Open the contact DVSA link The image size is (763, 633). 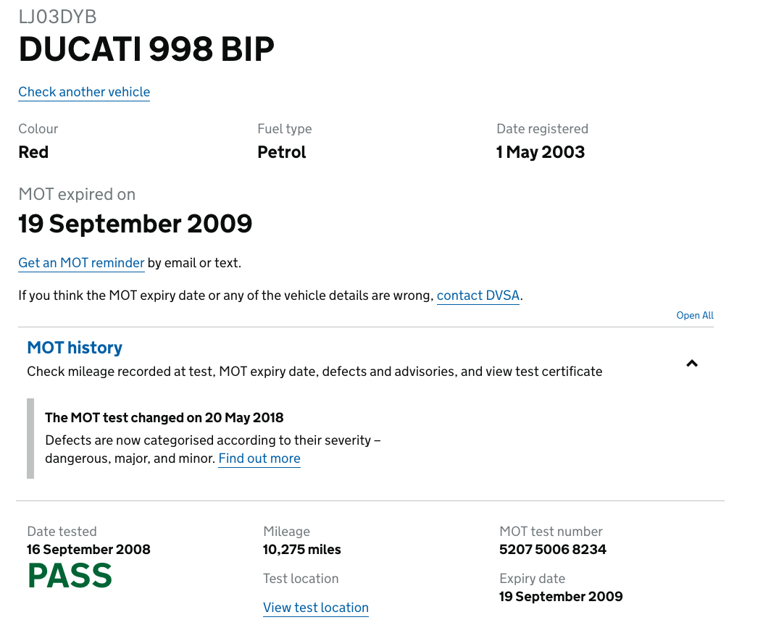click(478, 295)
